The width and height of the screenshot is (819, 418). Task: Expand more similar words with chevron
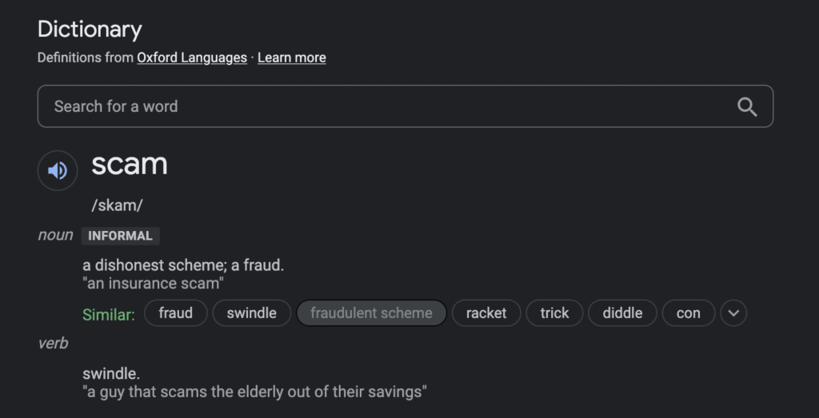(x=733, y=313)
